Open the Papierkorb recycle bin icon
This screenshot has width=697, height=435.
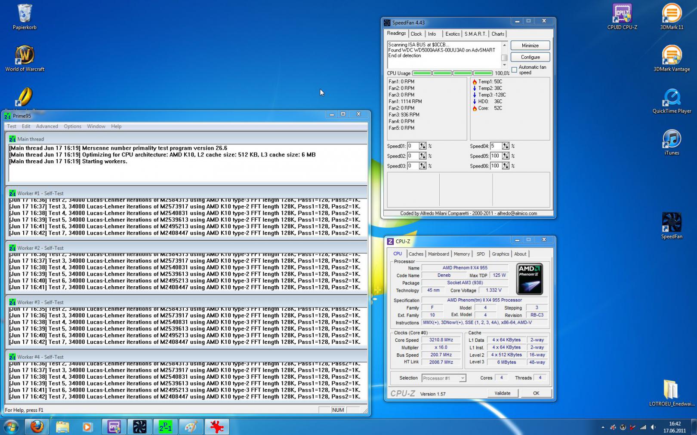point(25,17)
